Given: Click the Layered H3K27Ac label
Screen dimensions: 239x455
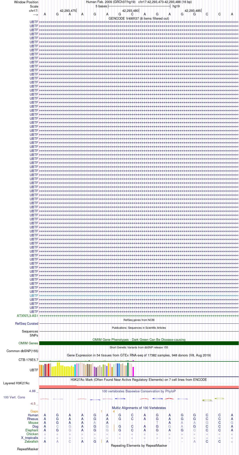Looking at the screenshot, I should tap(16, 383).
